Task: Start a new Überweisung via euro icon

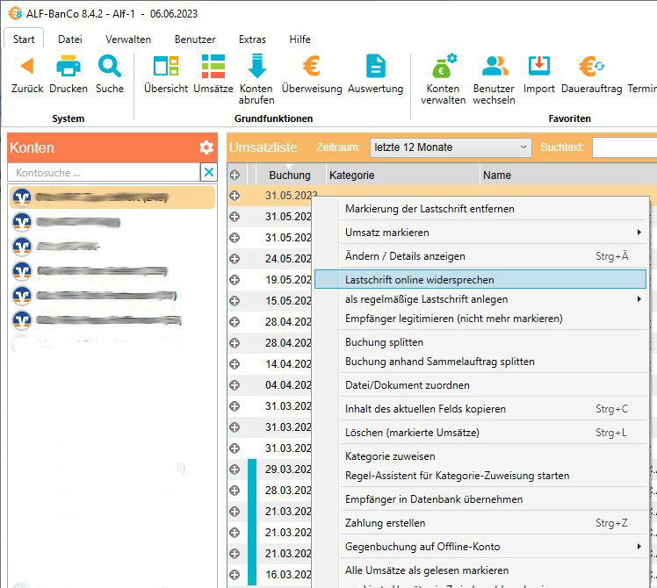Action: pyautogui.click(x=311, y=67)
